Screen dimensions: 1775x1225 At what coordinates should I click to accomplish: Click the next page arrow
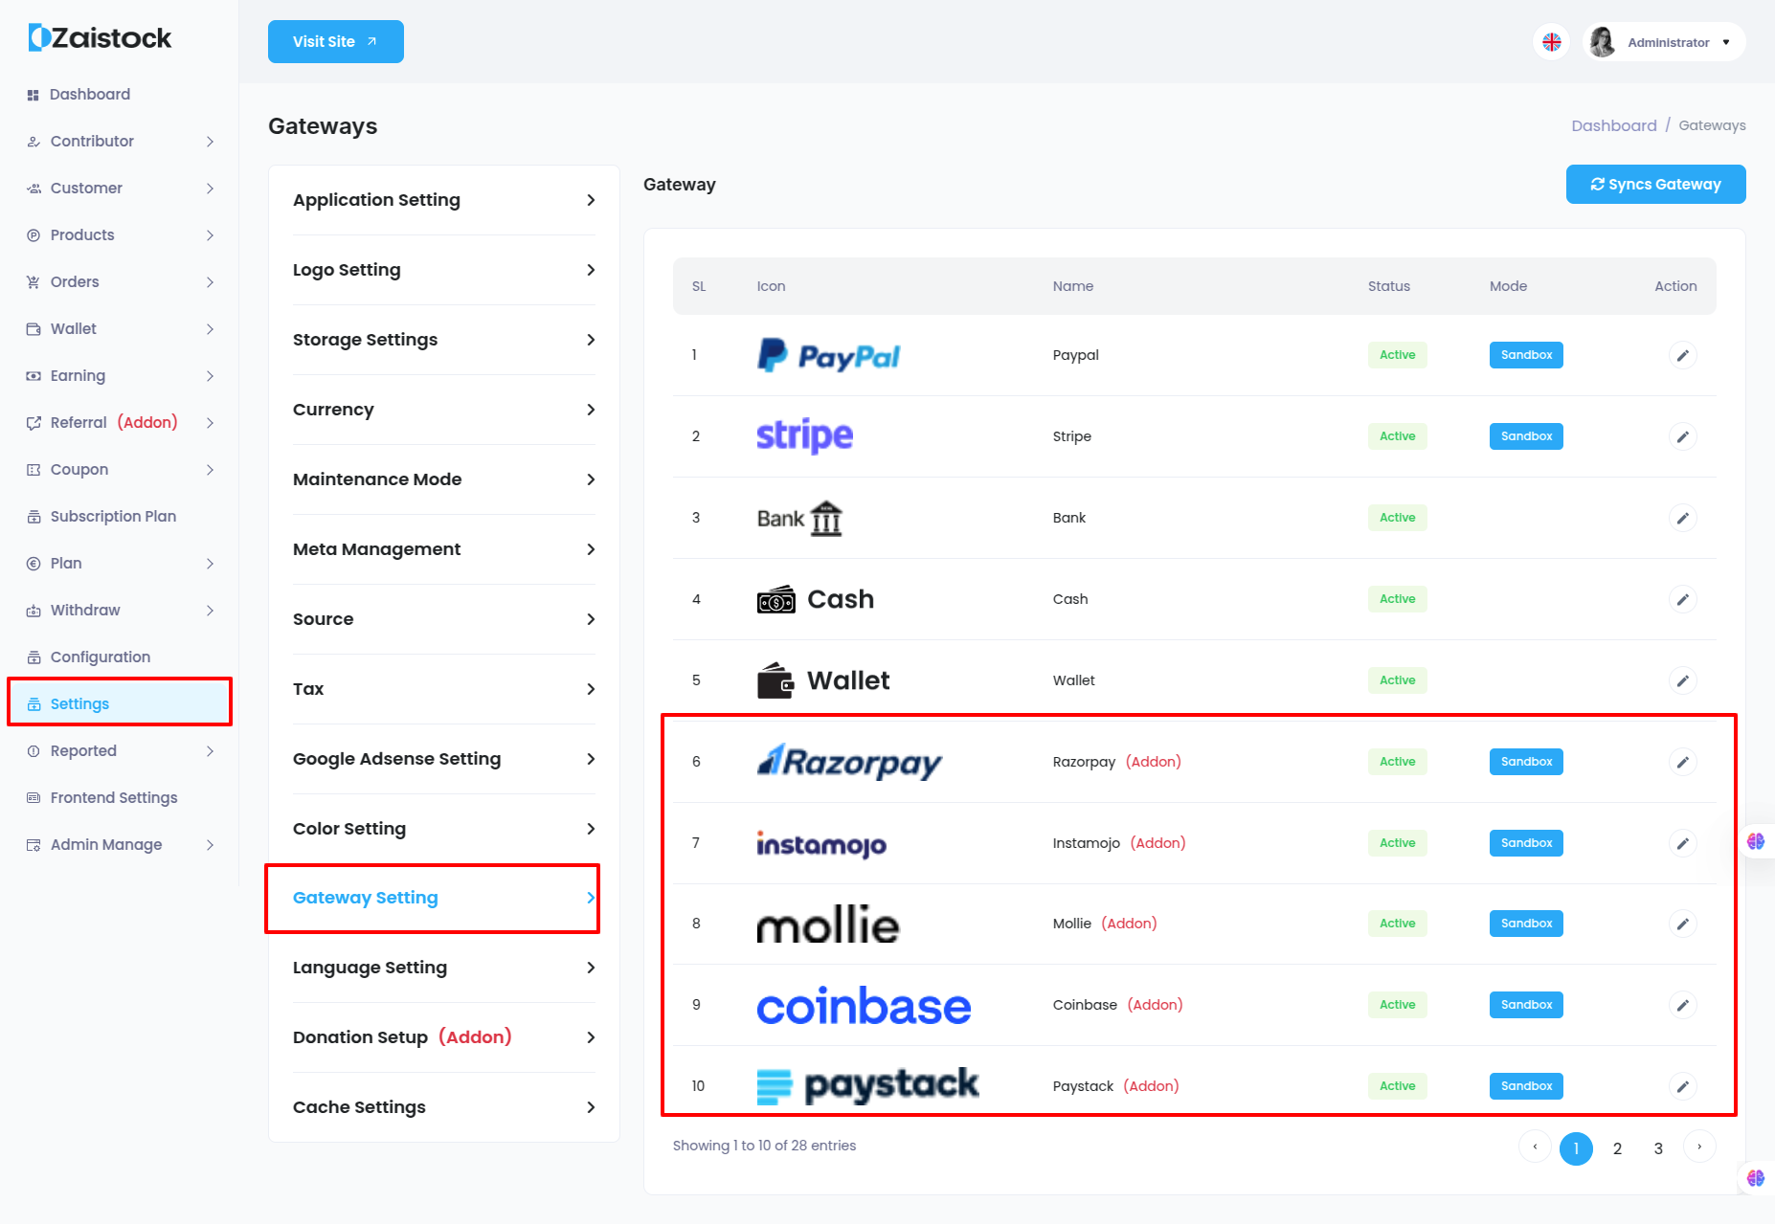tap(1699, 1147)
